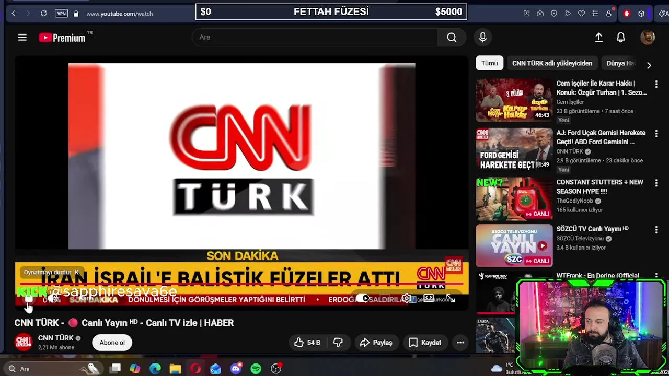Screen dimensions: 669x376
Task: Open Task View on taskbar
Action: coord(116,369)
